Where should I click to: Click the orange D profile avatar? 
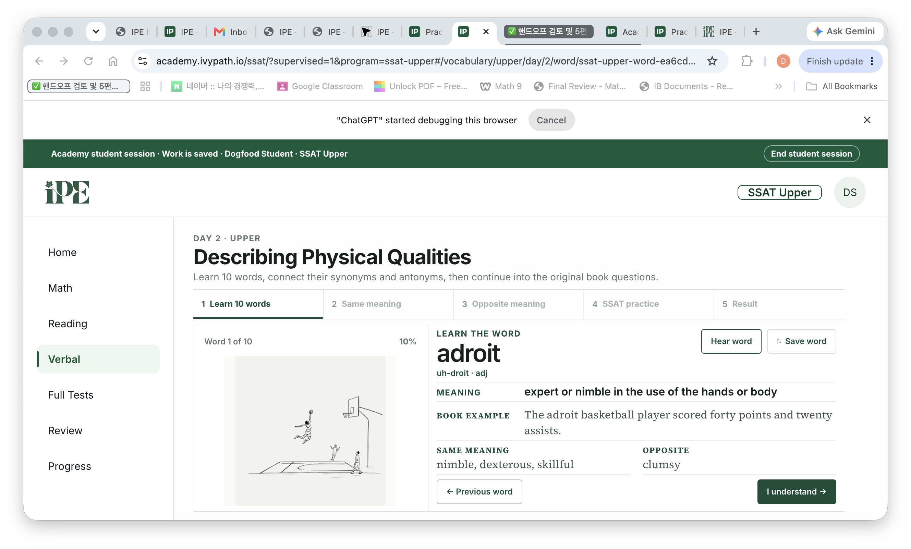pos(783,61)
